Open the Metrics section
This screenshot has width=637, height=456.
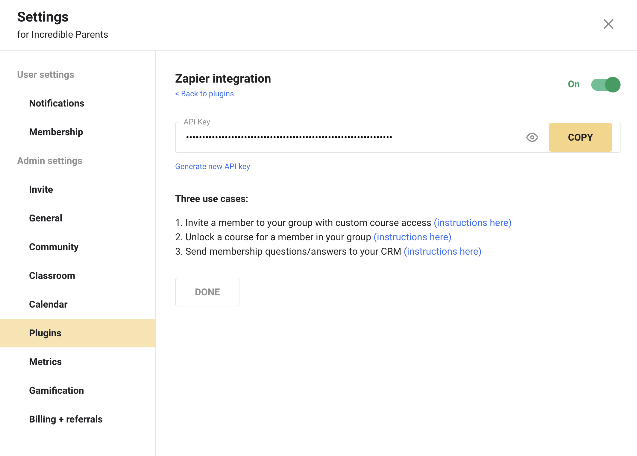45,362
